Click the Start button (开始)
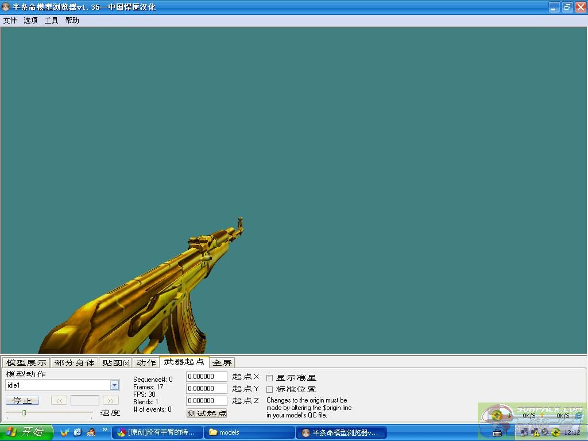Image resolution: width=588 pixels, height=441 pixels. click(26, 432)
